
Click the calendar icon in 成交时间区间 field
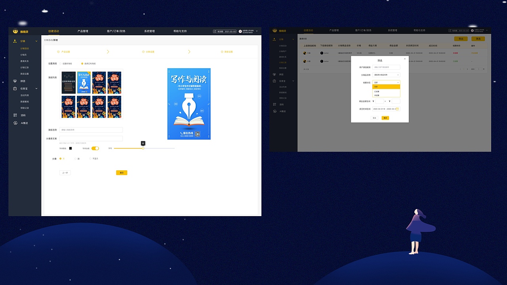[x=398, y=109]
